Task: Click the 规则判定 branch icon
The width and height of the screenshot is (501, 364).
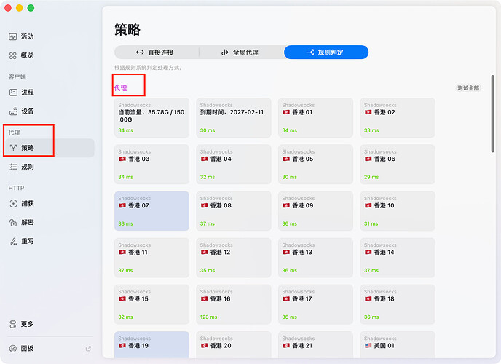Action: pyautogui.click(x=310, y=52)
